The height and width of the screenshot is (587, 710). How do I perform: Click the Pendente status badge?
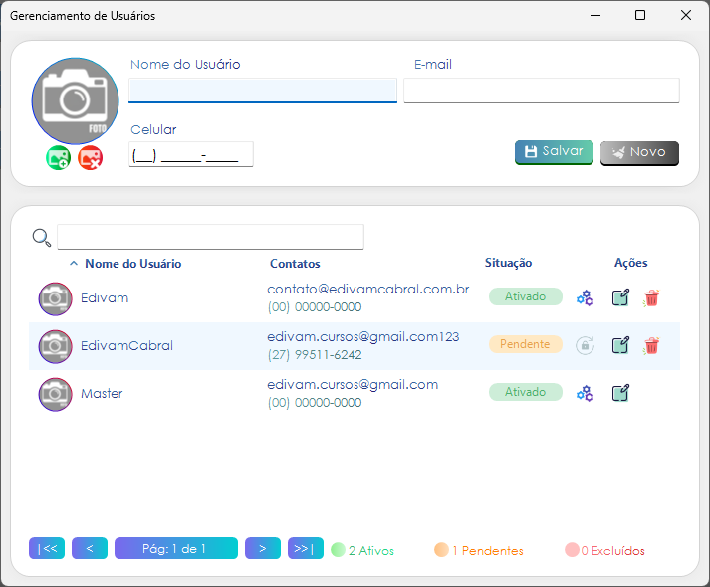[x=525, y=344]
